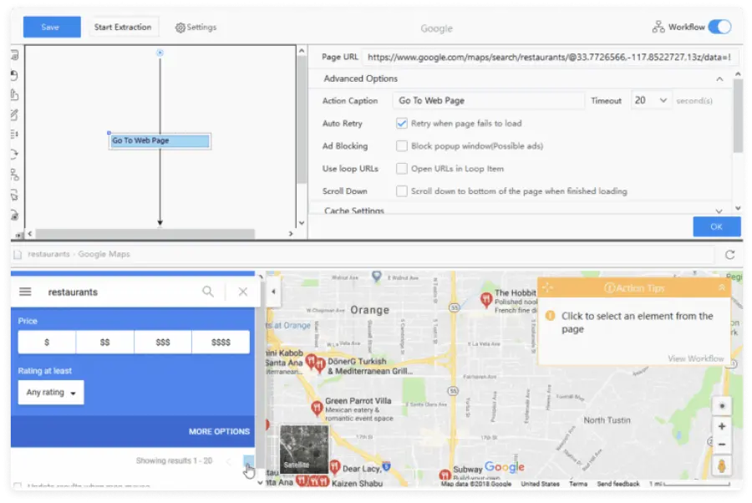Click the Action Caption text field
Screen dimensions: 752x503
click(x=488, y=101)
